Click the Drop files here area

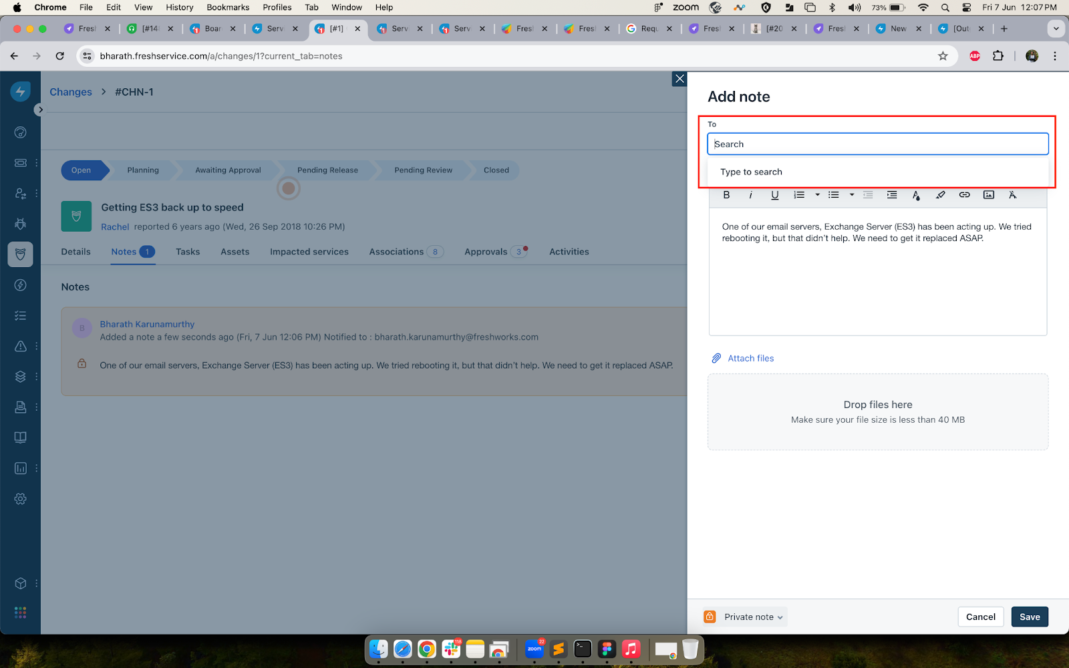[878, 411]
